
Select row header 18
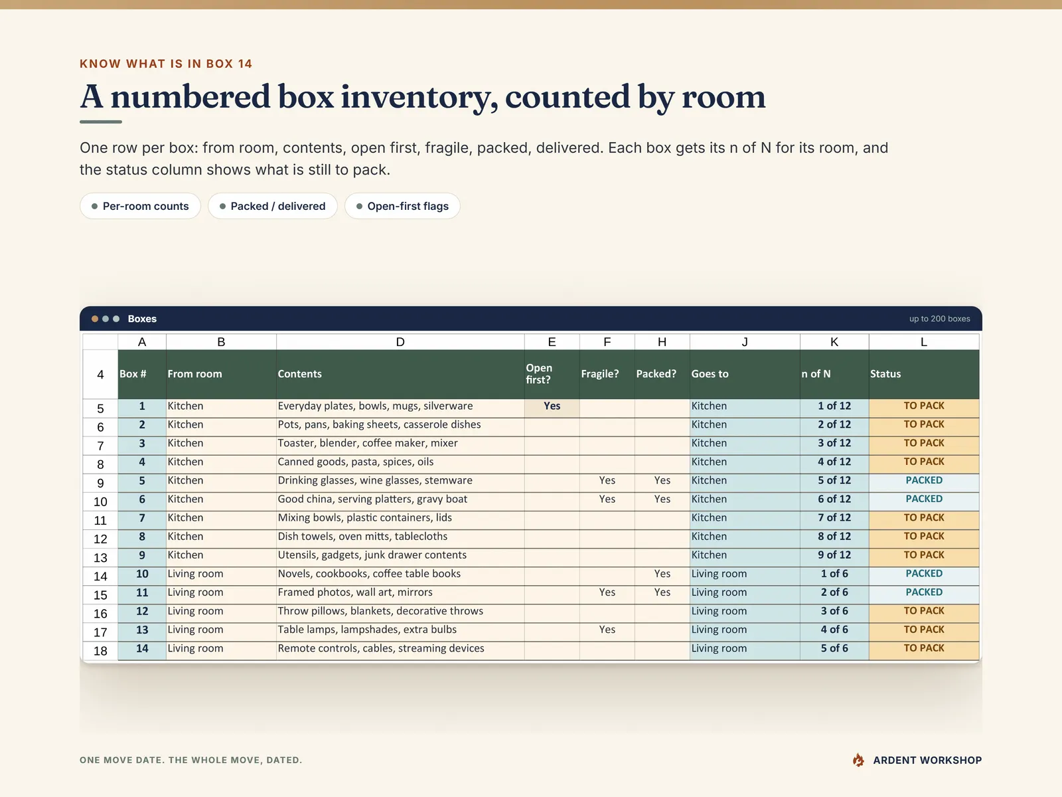(100, 651)
